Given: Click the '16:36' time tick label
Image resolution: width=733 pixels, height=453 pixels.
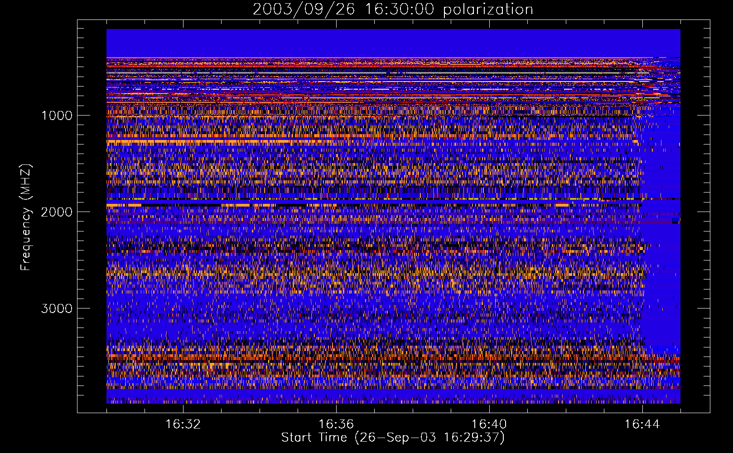Looking at the screenshot, I should click(x=336, y=424).
